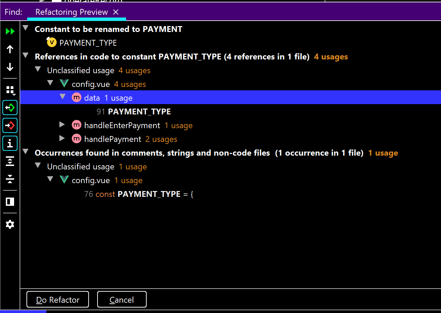Screen dimensions: 441x313
Task: Close the Refactoring Preview tab
Action: 116,12
